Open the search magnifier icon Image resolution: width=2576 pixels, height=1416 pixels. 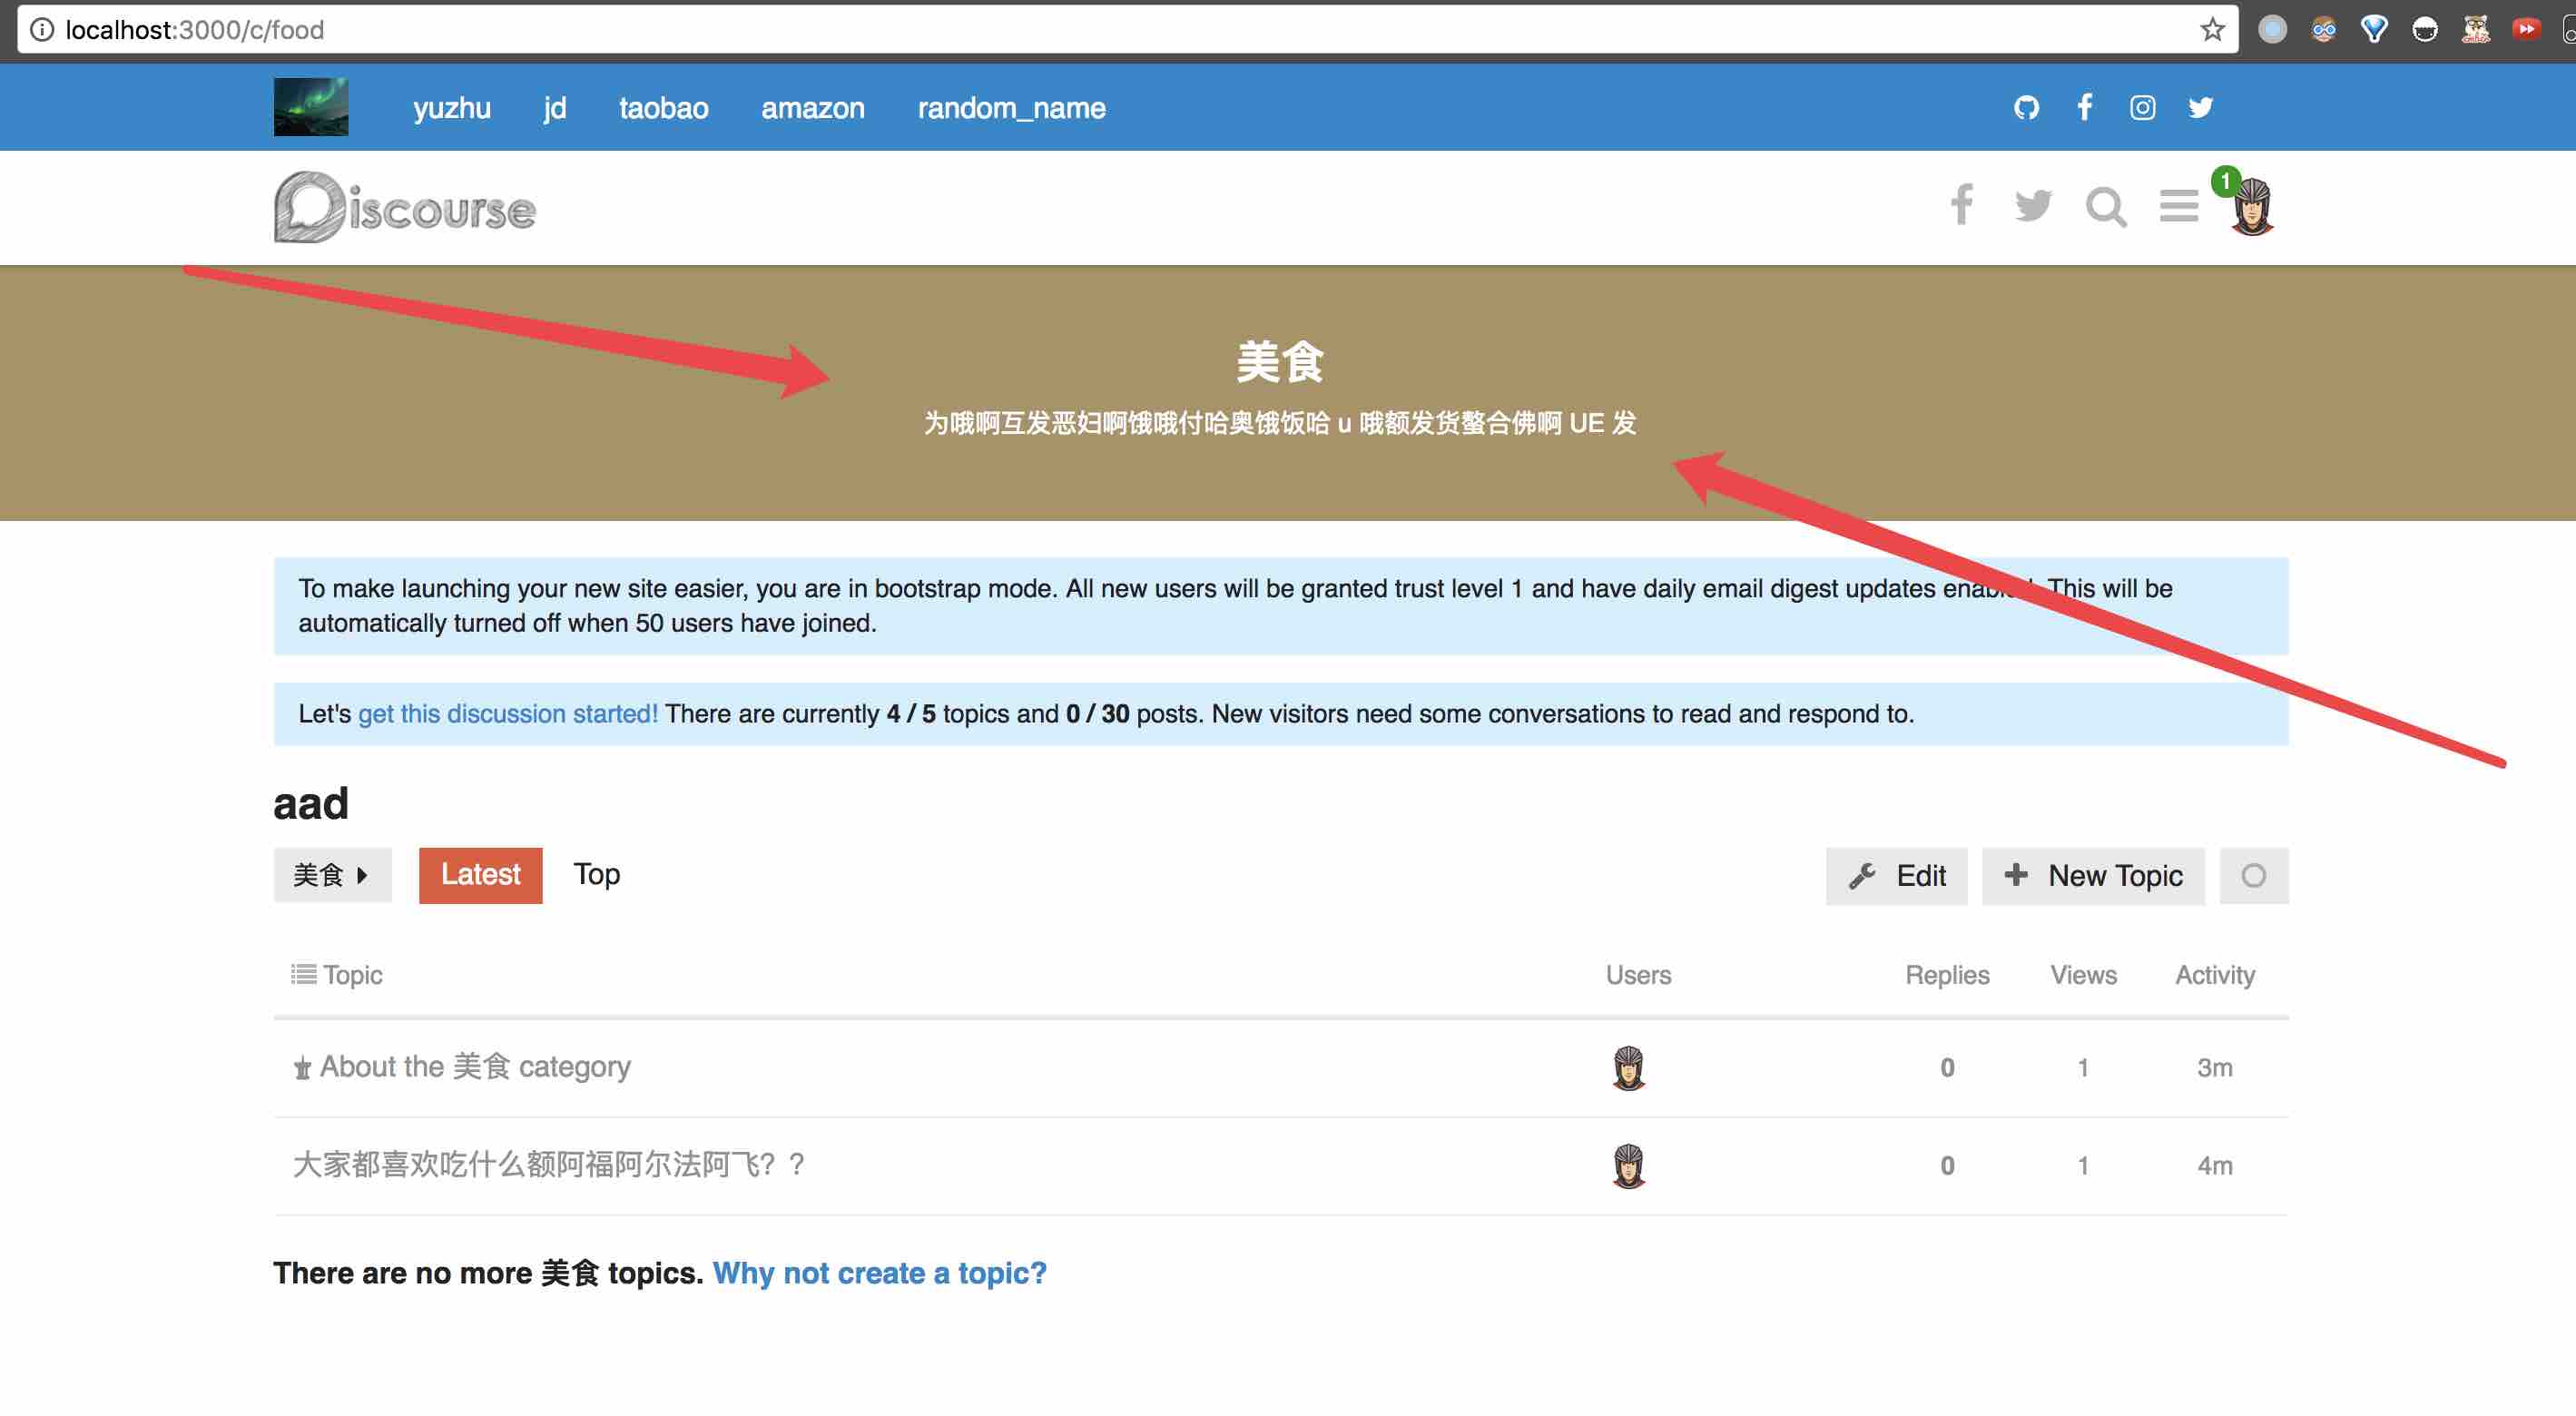(x=2105, y=207)
